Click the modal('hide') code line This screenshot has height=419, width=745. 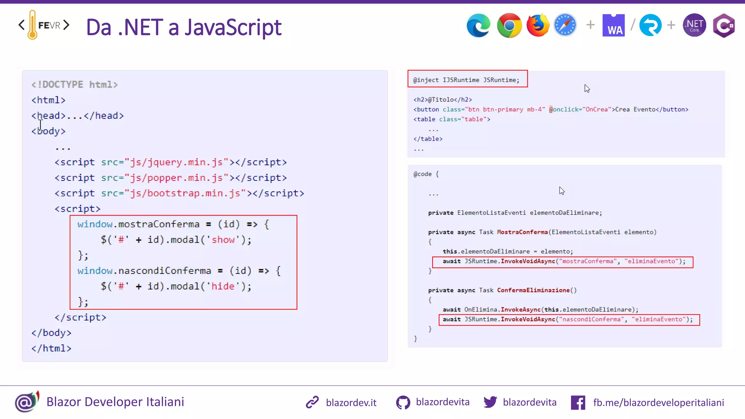(176, 286)
